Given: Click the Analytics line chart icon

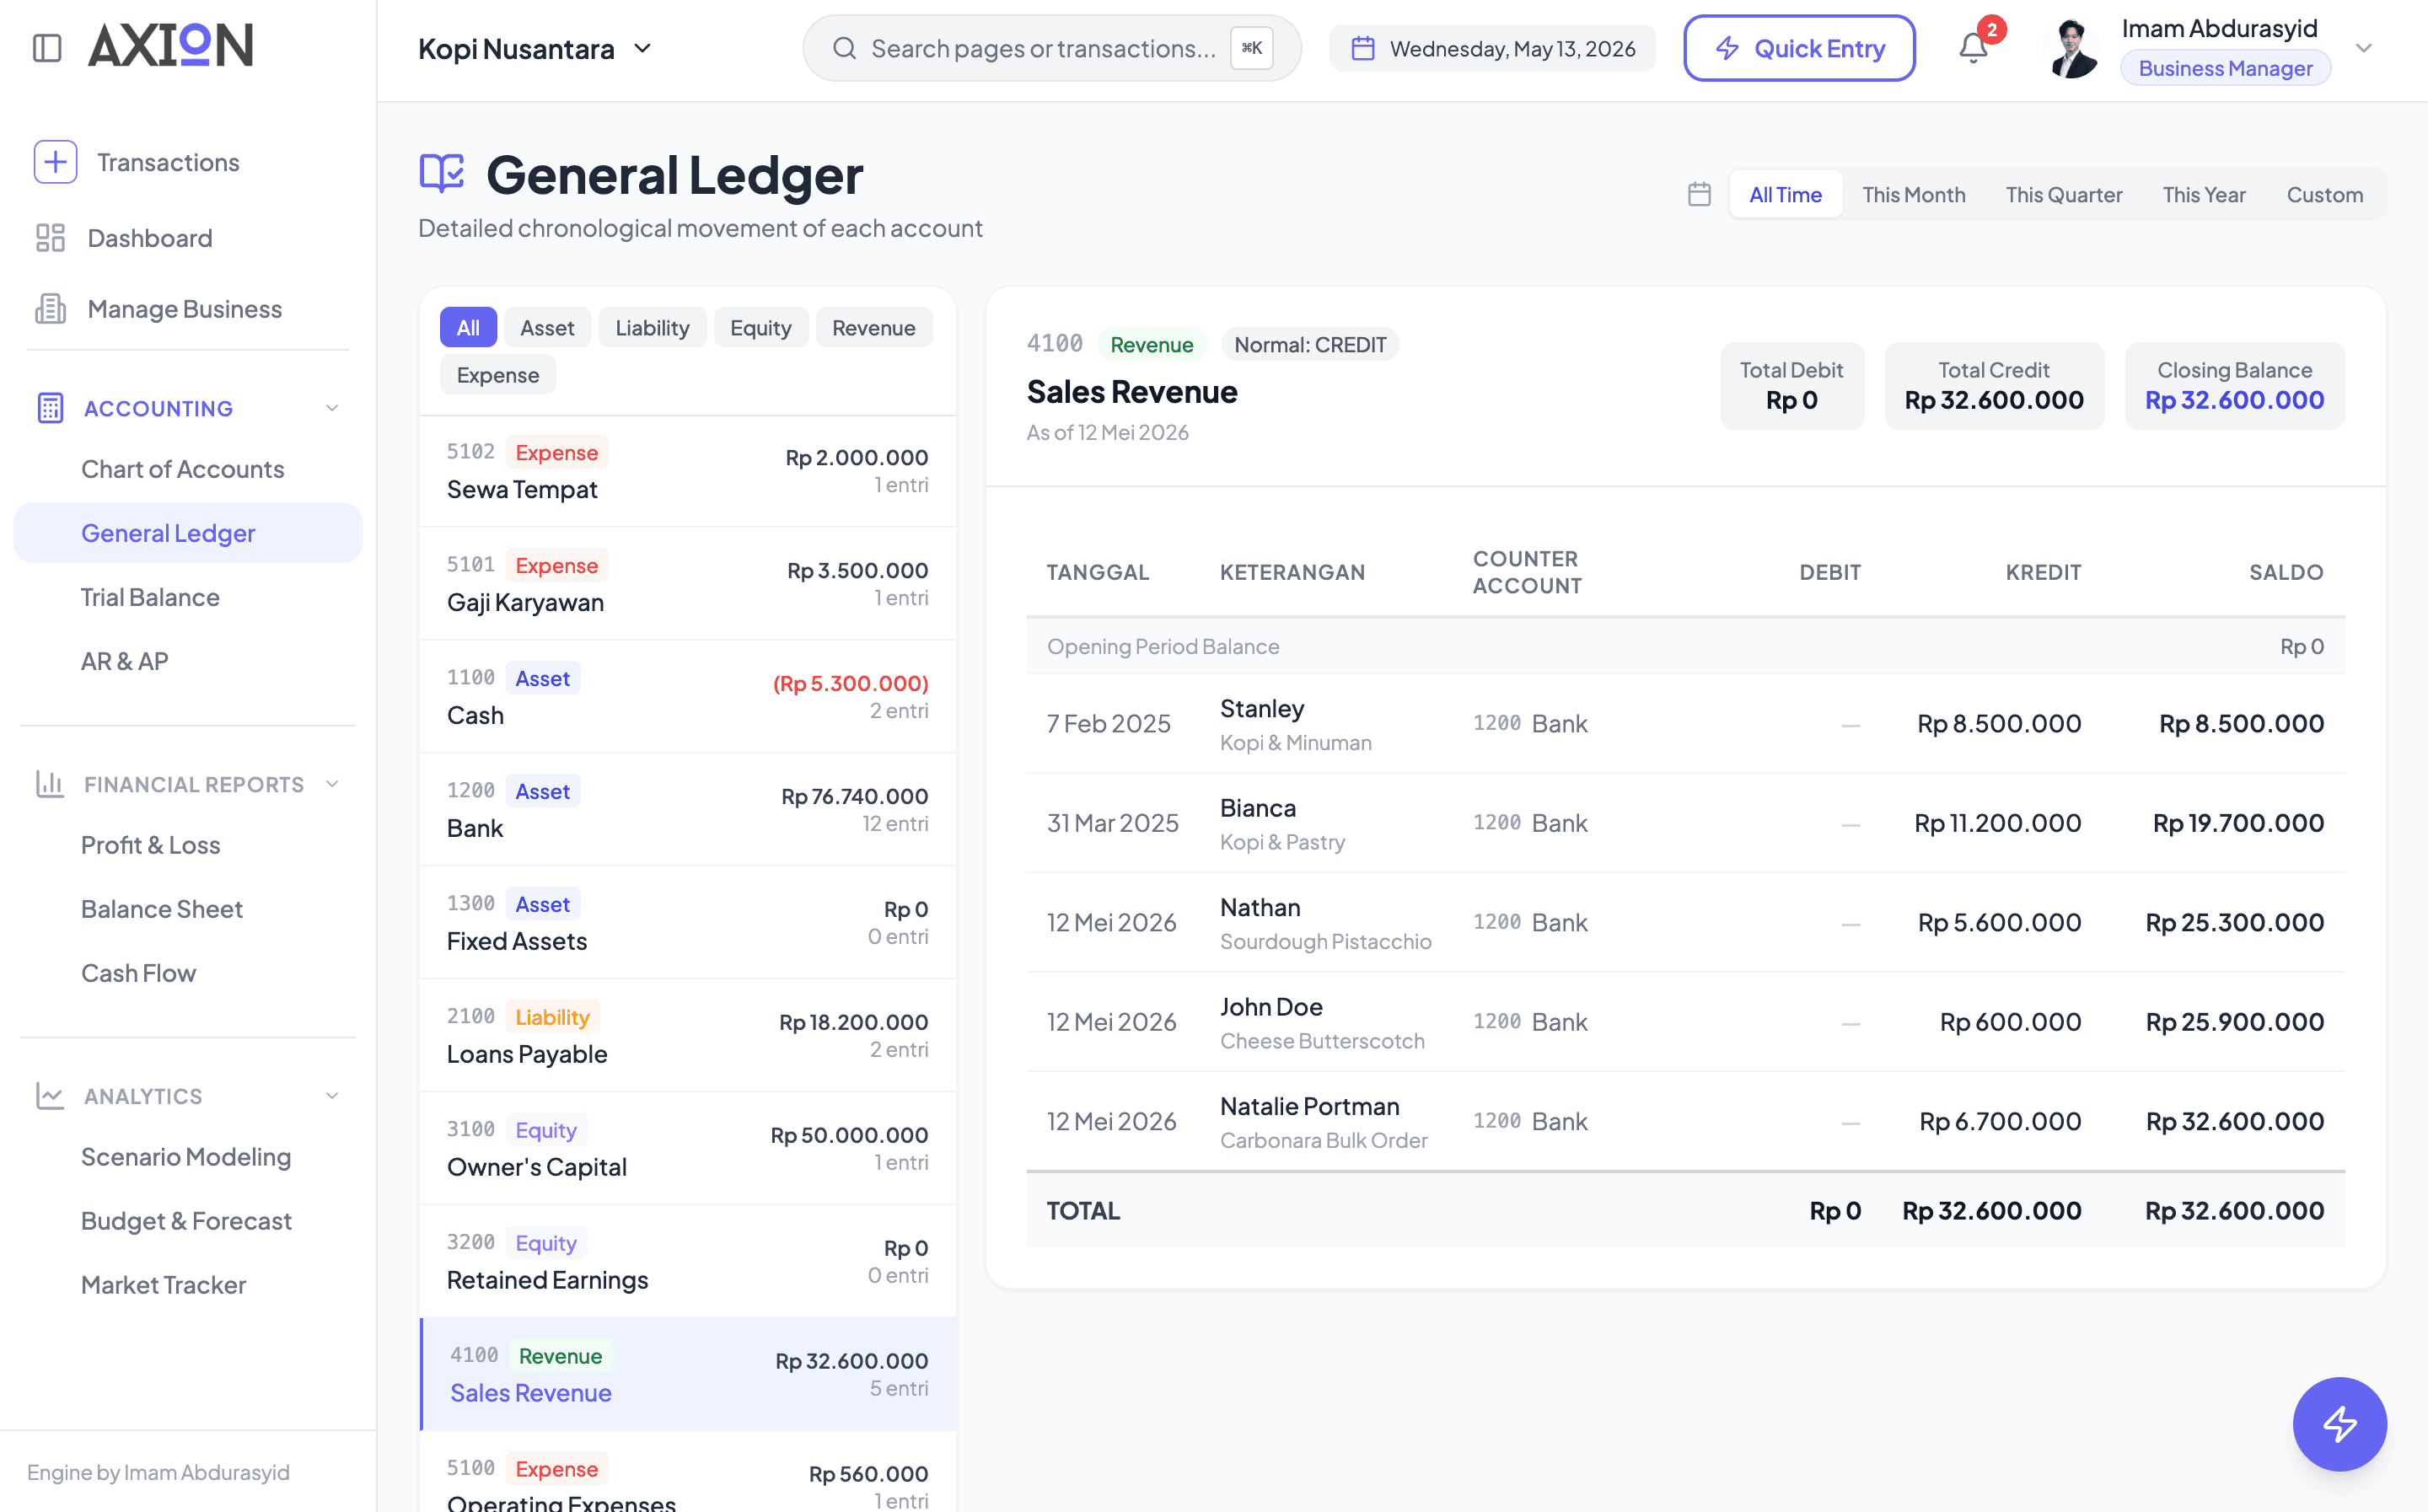Looking at the screenshot, I should pyautogui.click(x=50, y=1096).
